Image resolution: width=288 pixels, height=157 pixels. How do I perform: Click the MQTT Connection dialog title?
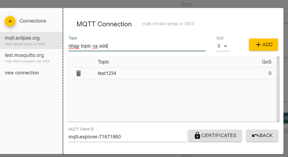[104, 24]
